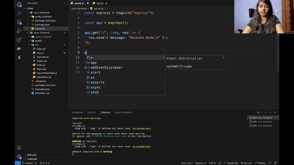This screenshot has height=165, width=294.
Task: Open the launch profile dropdown beside plus
Action: [261, 112]
